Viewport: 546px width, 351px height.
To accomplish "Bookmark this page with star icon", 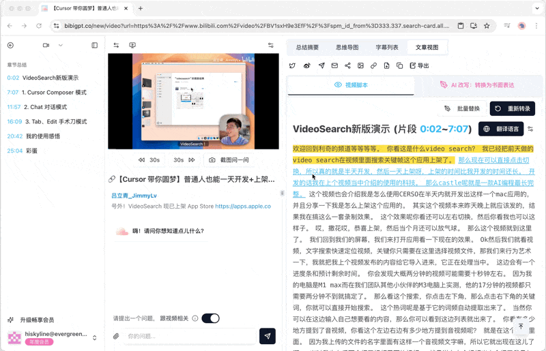I will (x=487, y=26).
